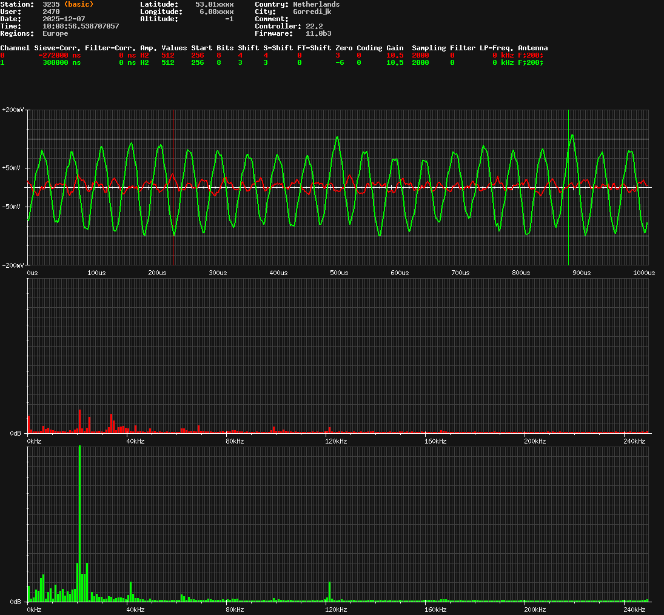This screenshot has height=615, width=664.
Task: Select the 500us timeline gridline
Action: point(340,273)
